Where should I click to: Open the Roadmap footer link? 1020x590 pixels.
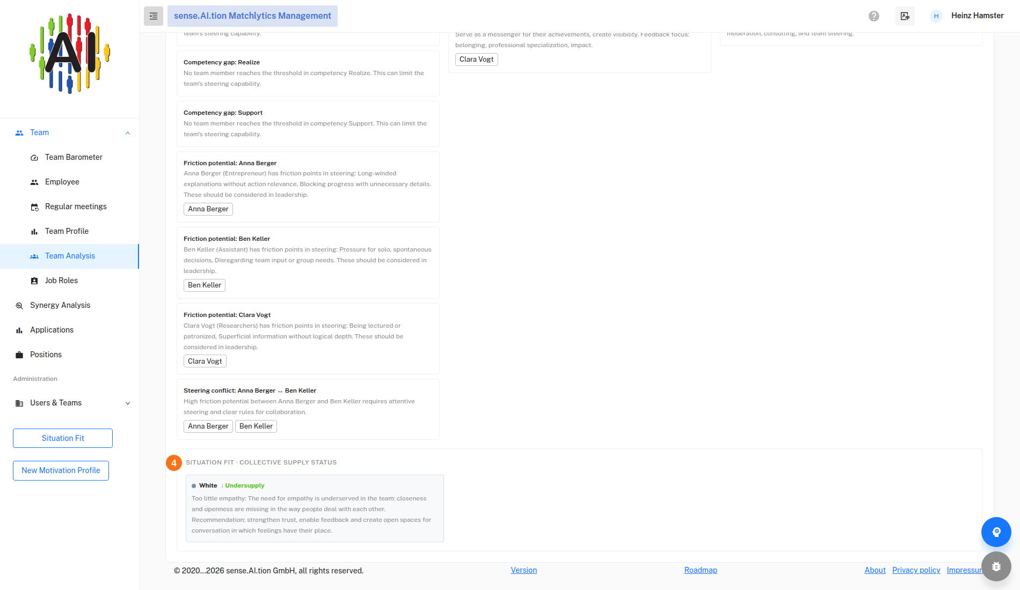click(x=701, y=570)
